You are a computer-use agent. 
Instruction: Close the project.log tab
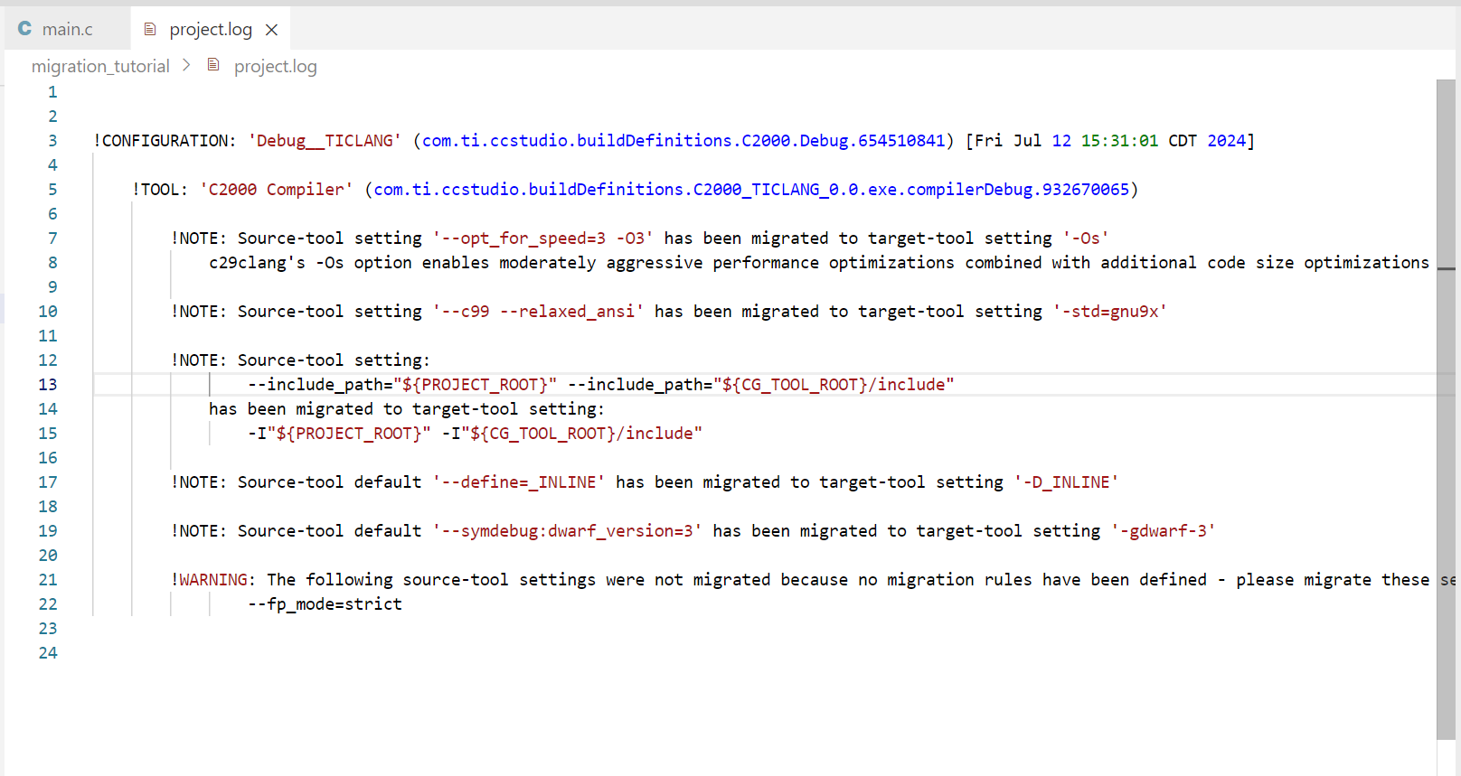click(x=271, y=30)
